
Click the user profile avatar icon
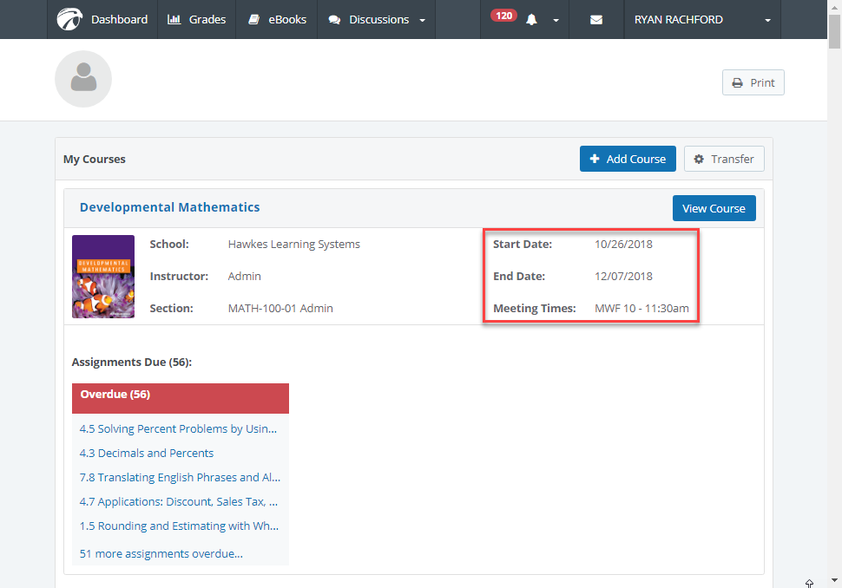[83, 79]
